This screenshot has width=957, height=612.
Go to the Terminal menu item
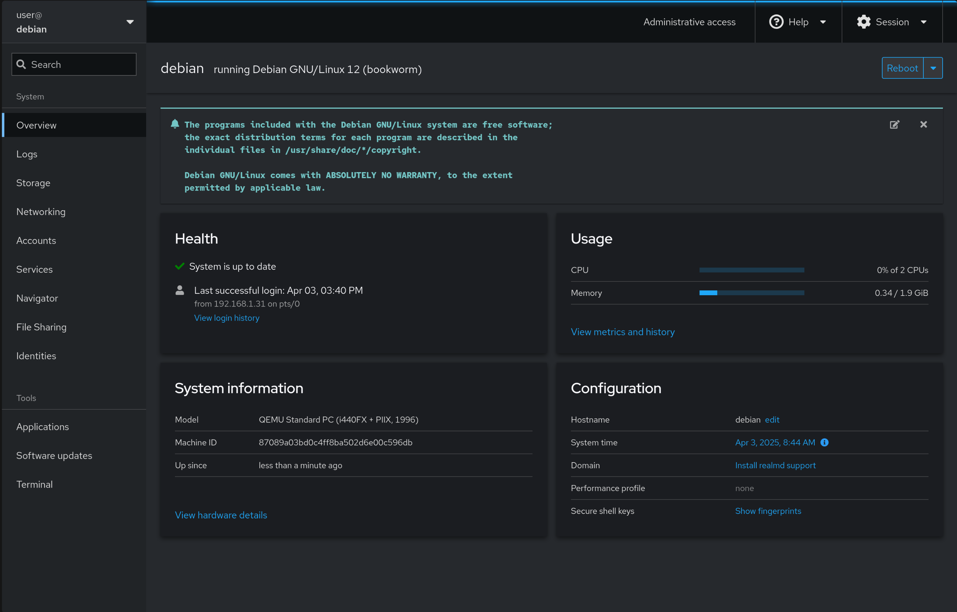[x=35, y=484]
